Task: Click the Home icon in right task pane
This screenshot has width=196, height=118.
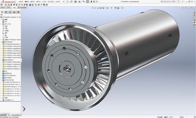Action: (194, 13)
